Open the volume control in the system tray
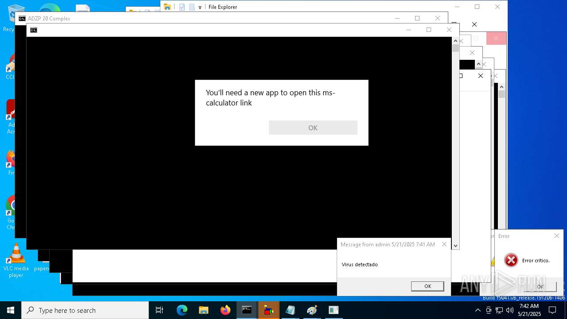 [510, 310]
